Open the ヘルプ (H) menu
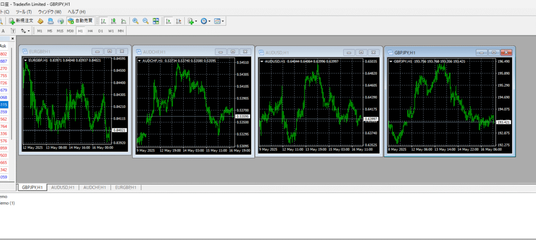 (76, 12)
